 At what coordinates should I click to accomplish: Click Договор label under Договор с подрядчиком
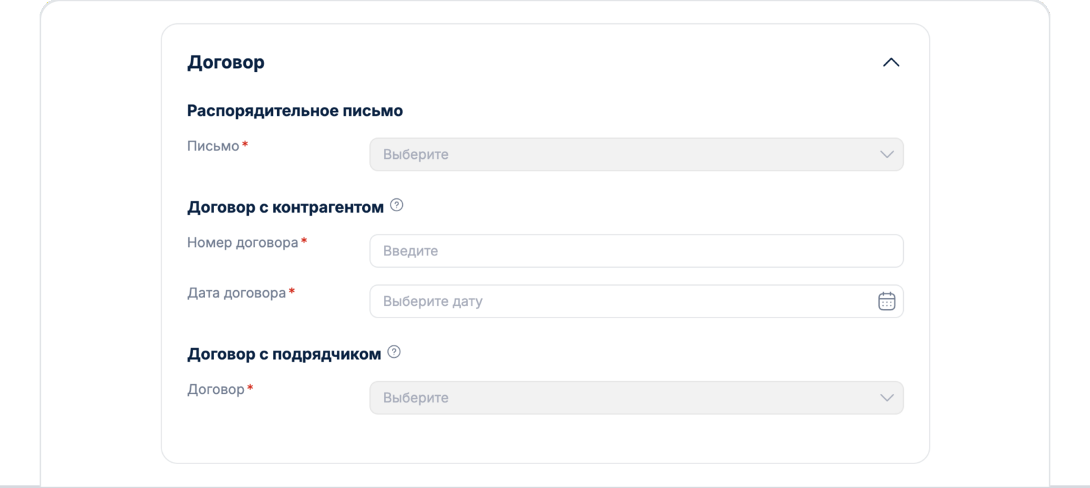pyautogui.click(x=215, y=390)
